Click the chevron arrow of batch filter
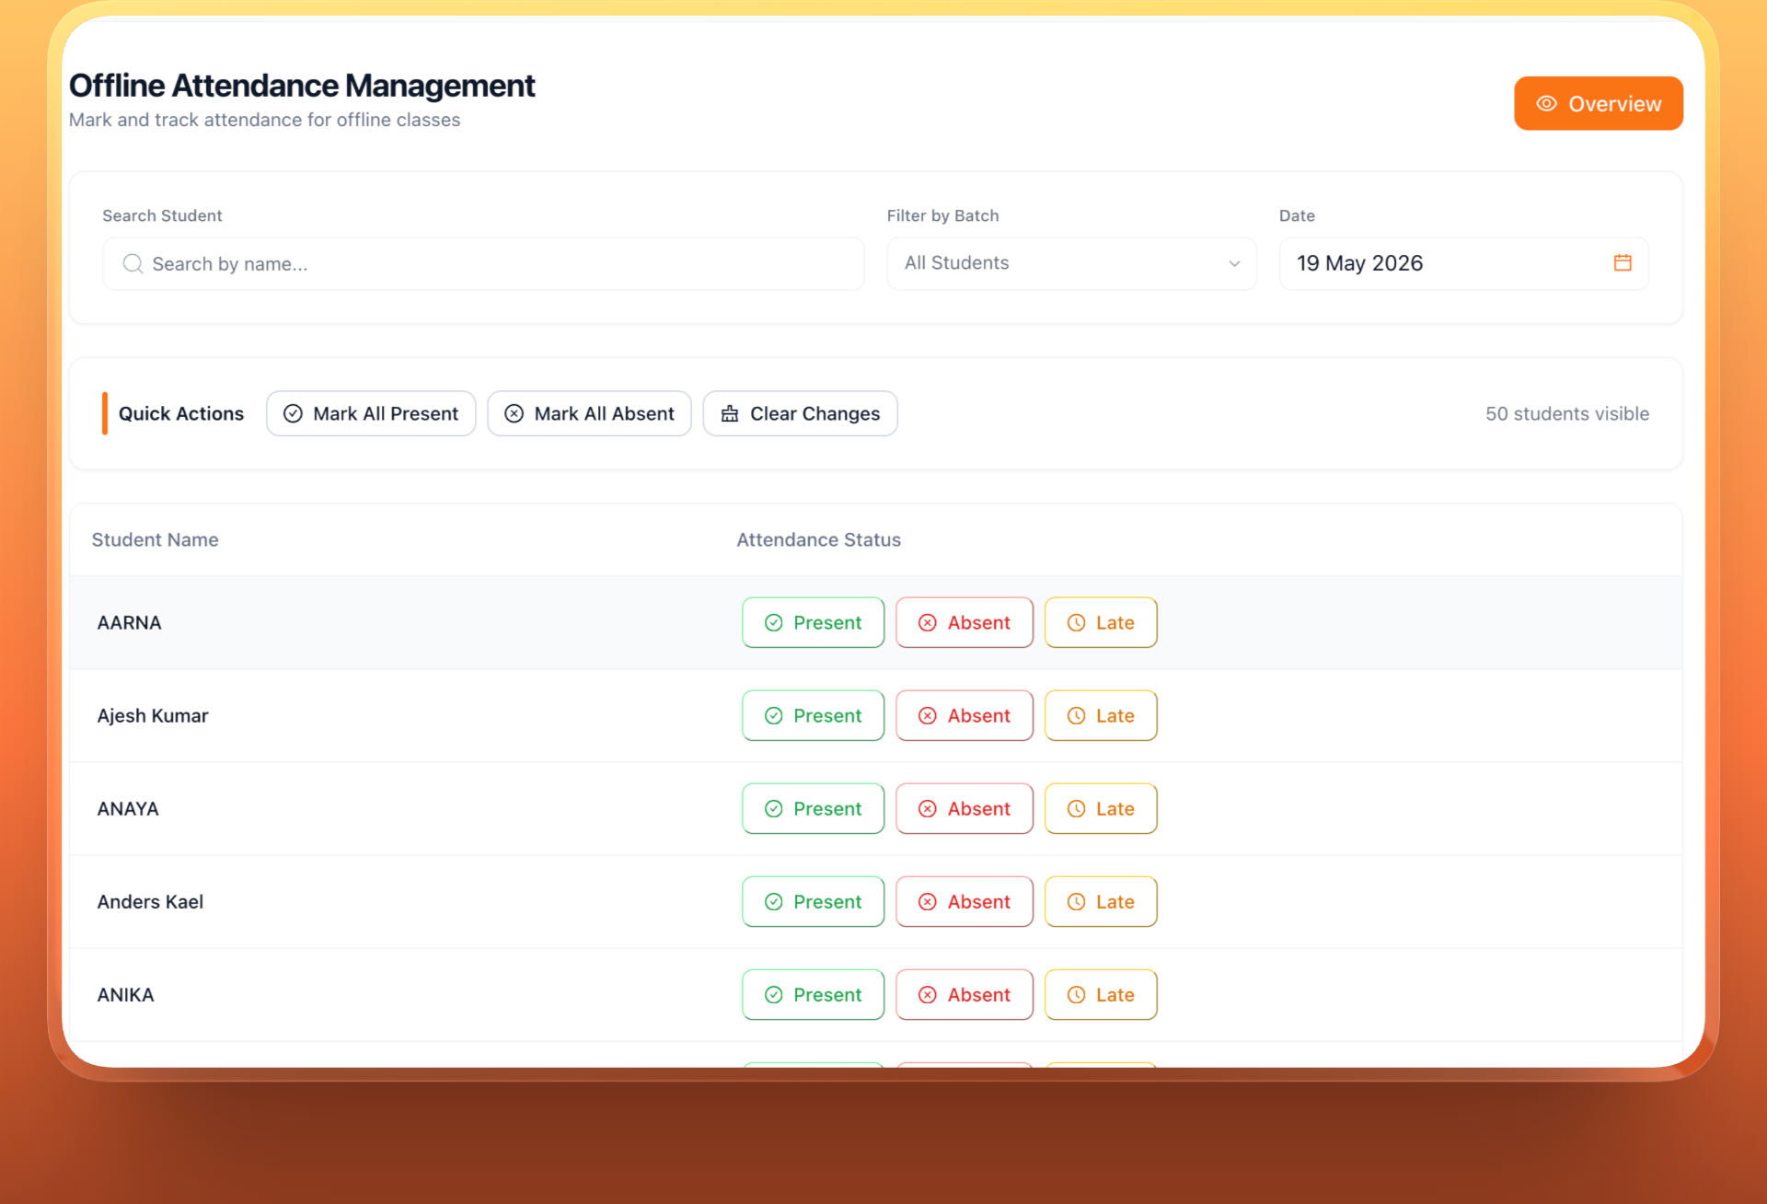The width and height of the screenshot is (1767, 1204). (1234, 264)
